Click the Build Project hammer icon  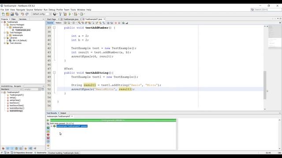(x=60, y=14)
